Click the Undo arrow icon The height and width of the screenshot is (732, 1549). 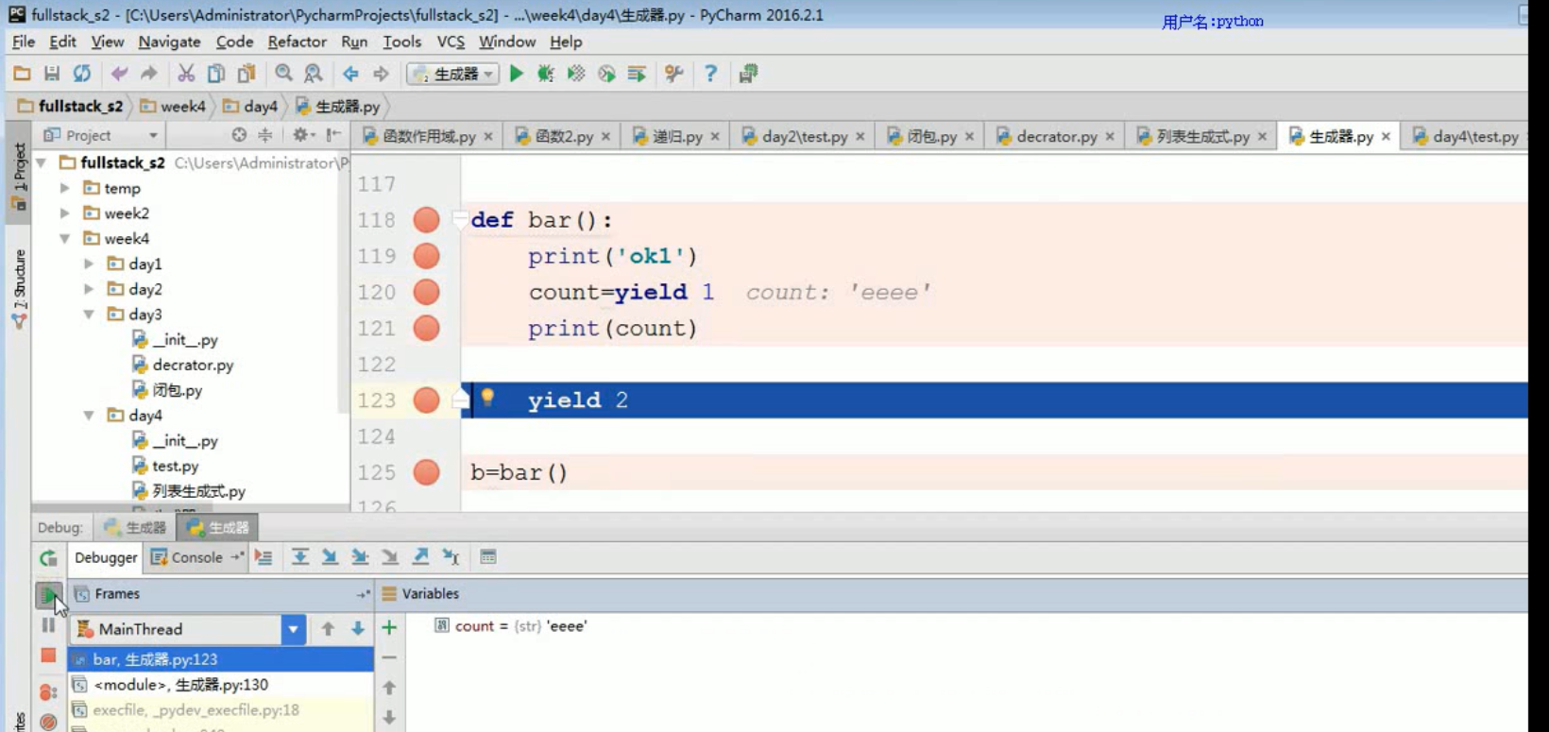click(x=119, y=74)
